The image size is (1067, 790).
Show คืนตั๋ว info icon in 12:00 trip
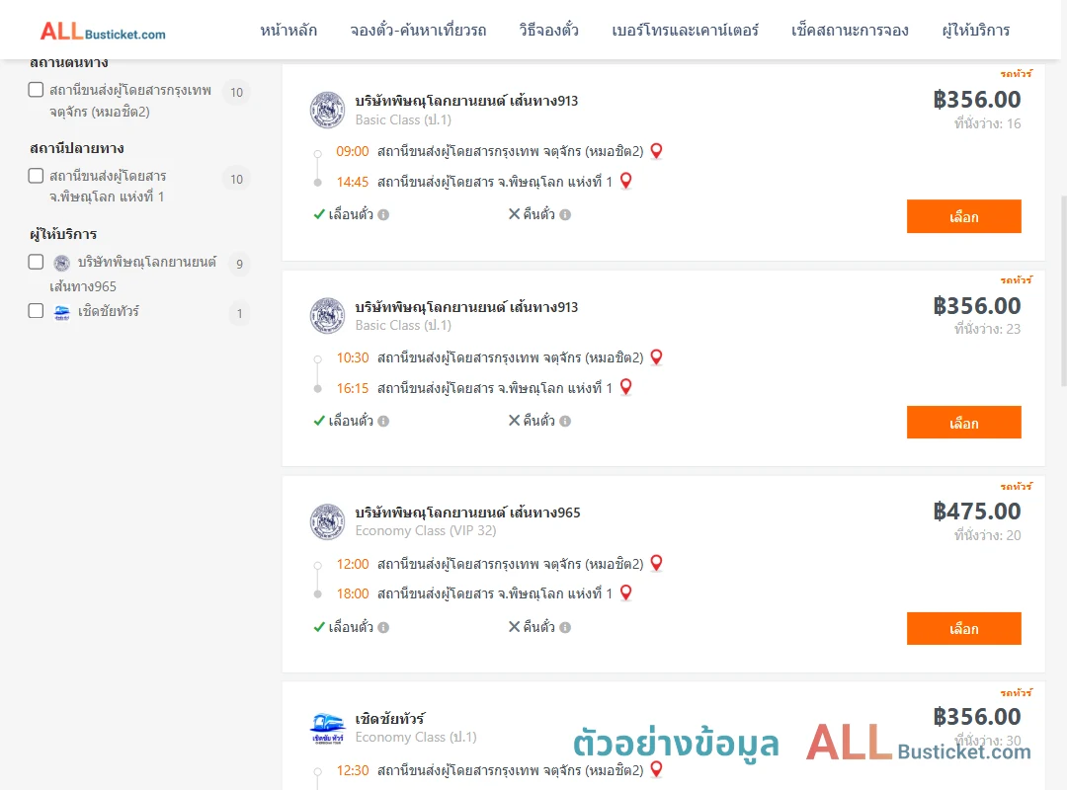565,627
